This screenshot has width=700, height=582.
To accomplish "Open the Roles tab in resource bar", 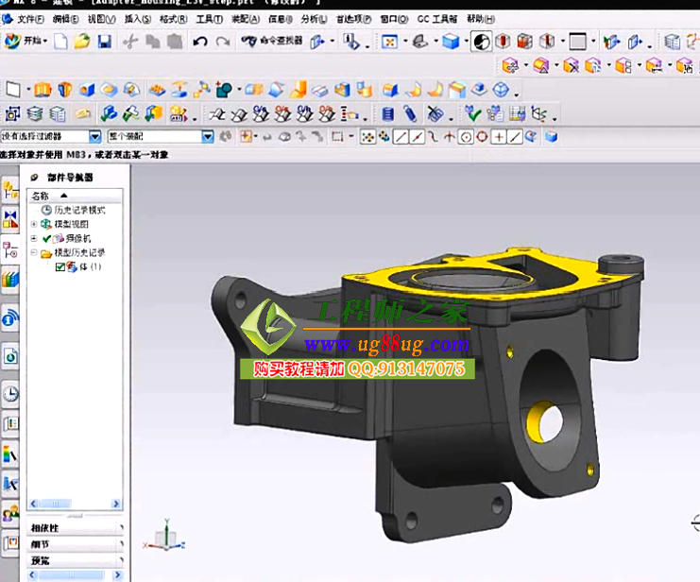I will point(10,515).
